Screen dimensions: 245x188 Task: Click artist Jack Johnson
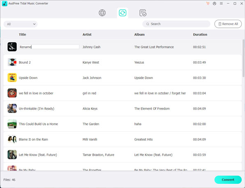coord(92,78)
